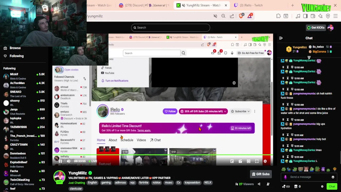The width and height of the screenshot is (341, 192).
Task: Open the emoji picker smiley icon
Action: 333,177
